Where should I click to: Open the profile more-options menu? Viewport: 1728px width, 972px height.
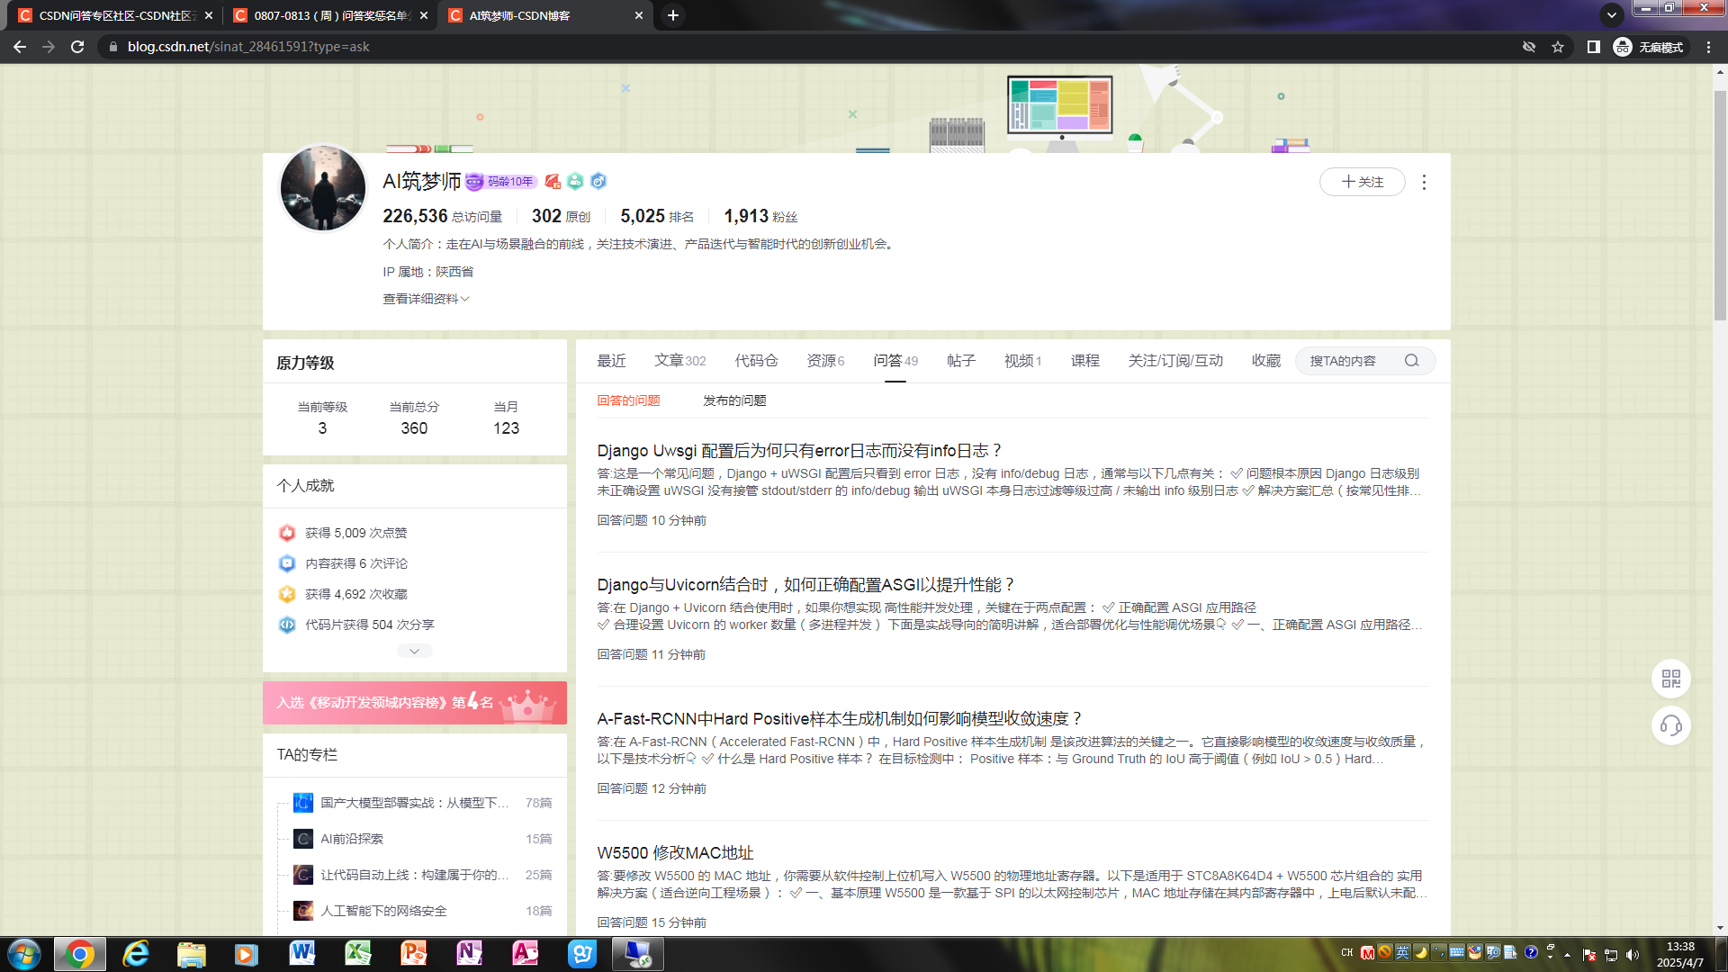coord(1424,183)
